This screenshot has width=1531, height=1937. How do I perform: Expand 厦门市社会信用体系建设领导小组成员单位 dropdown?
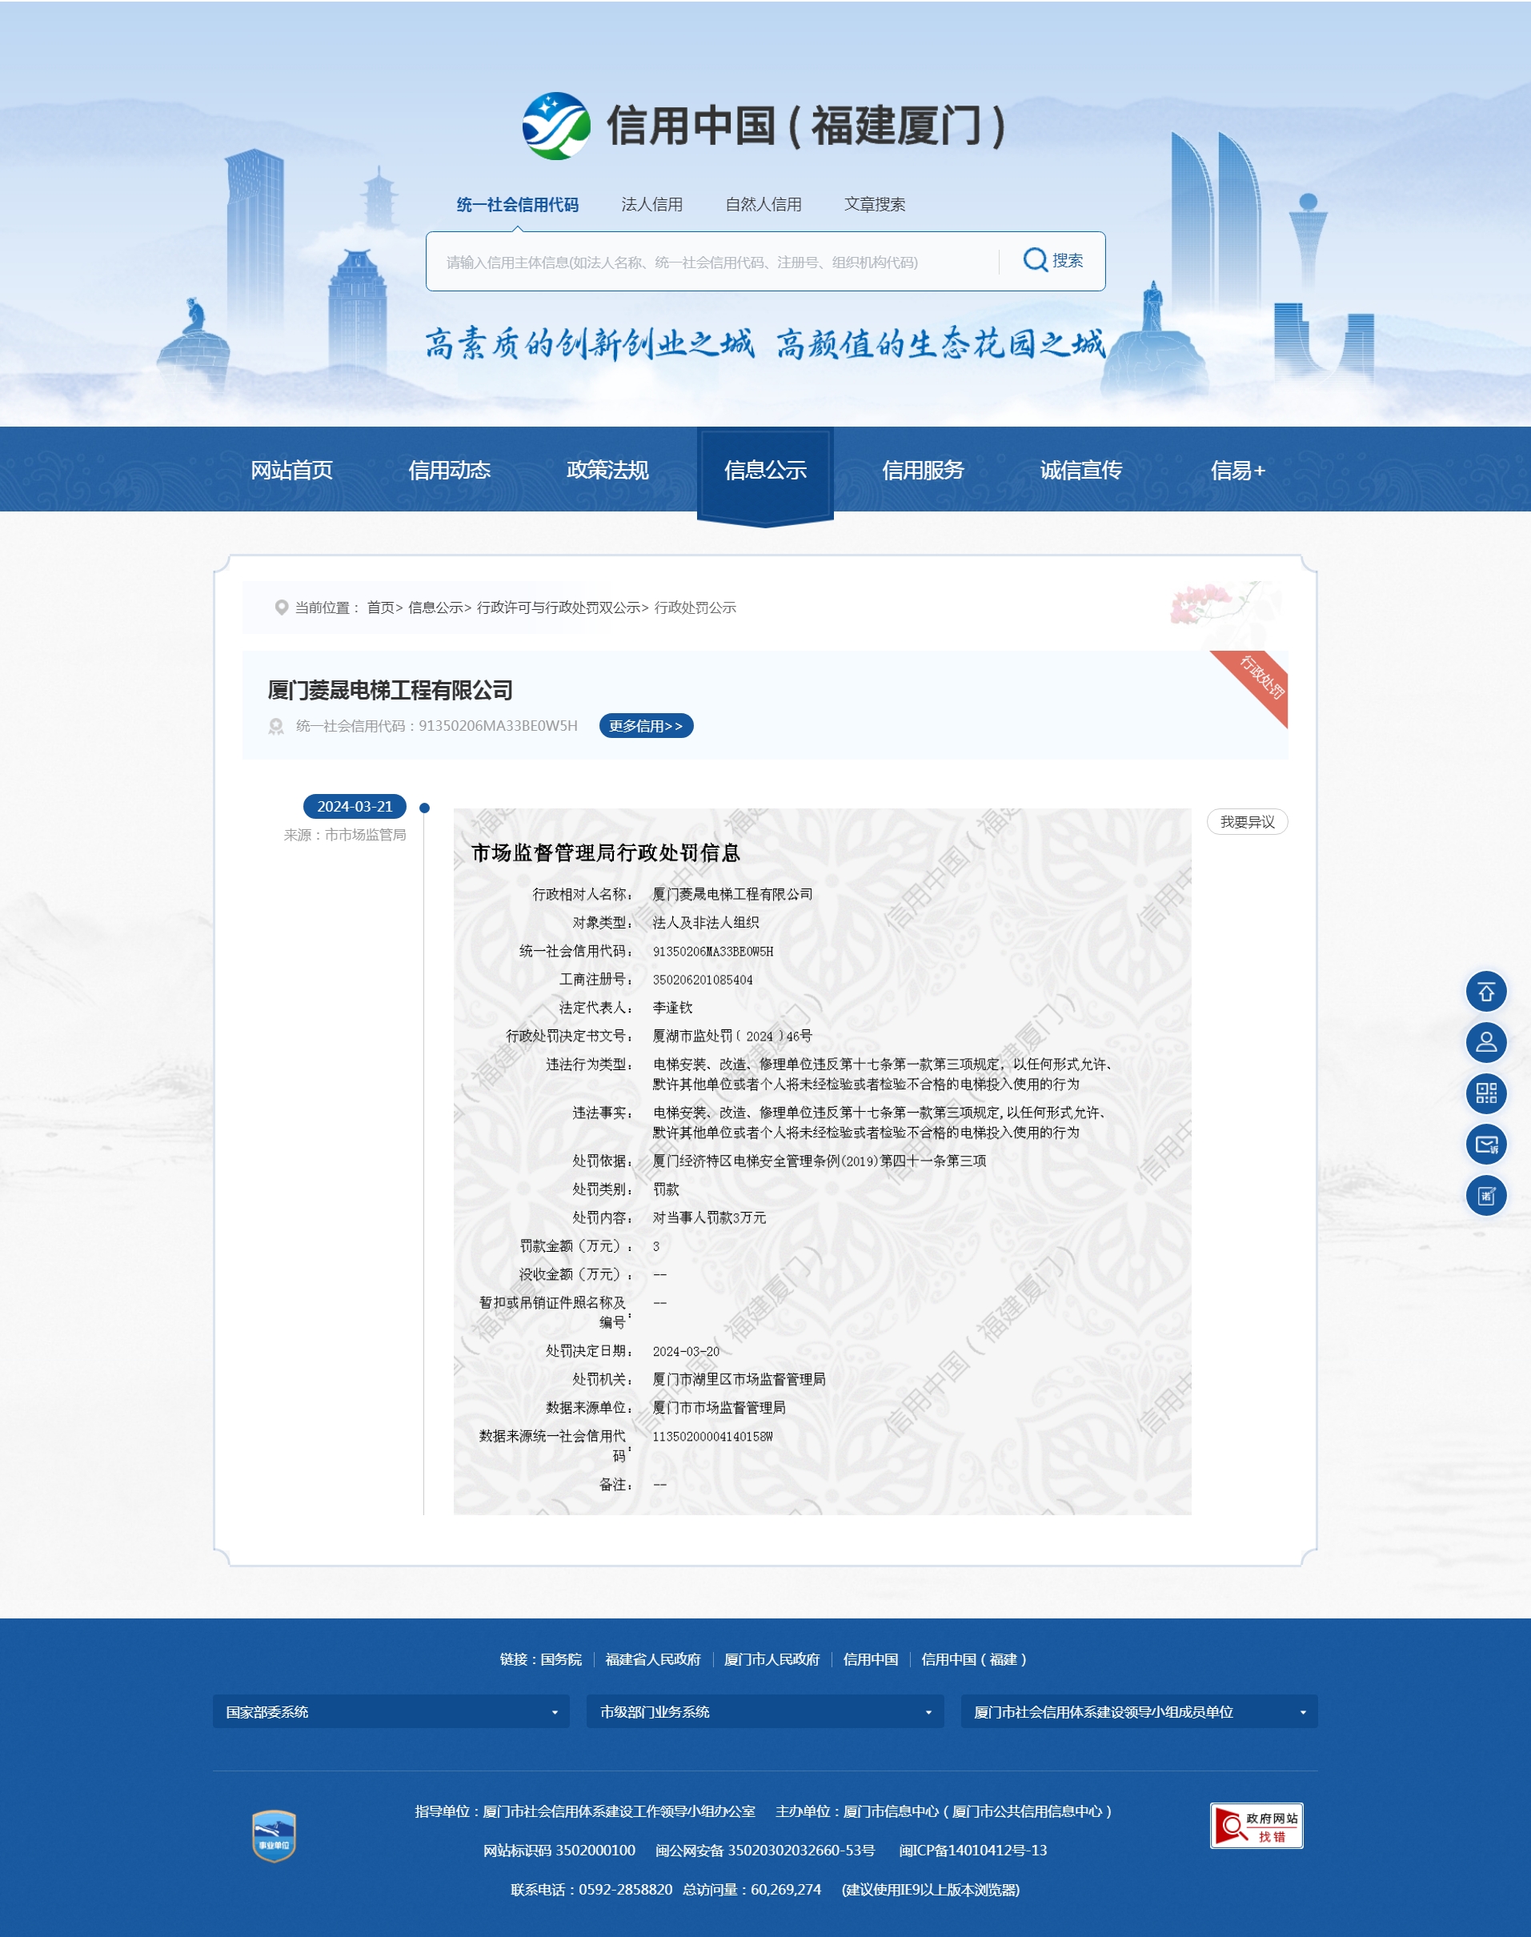[x=1138, y=1711]
